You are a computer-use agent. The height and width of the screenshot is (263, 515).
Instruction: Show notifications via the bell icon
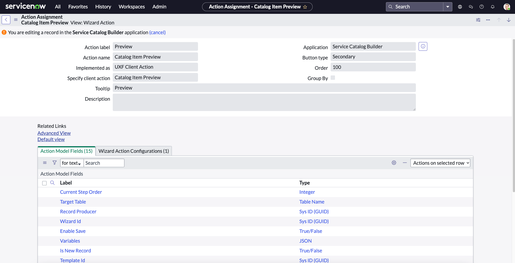coord(493,7)
